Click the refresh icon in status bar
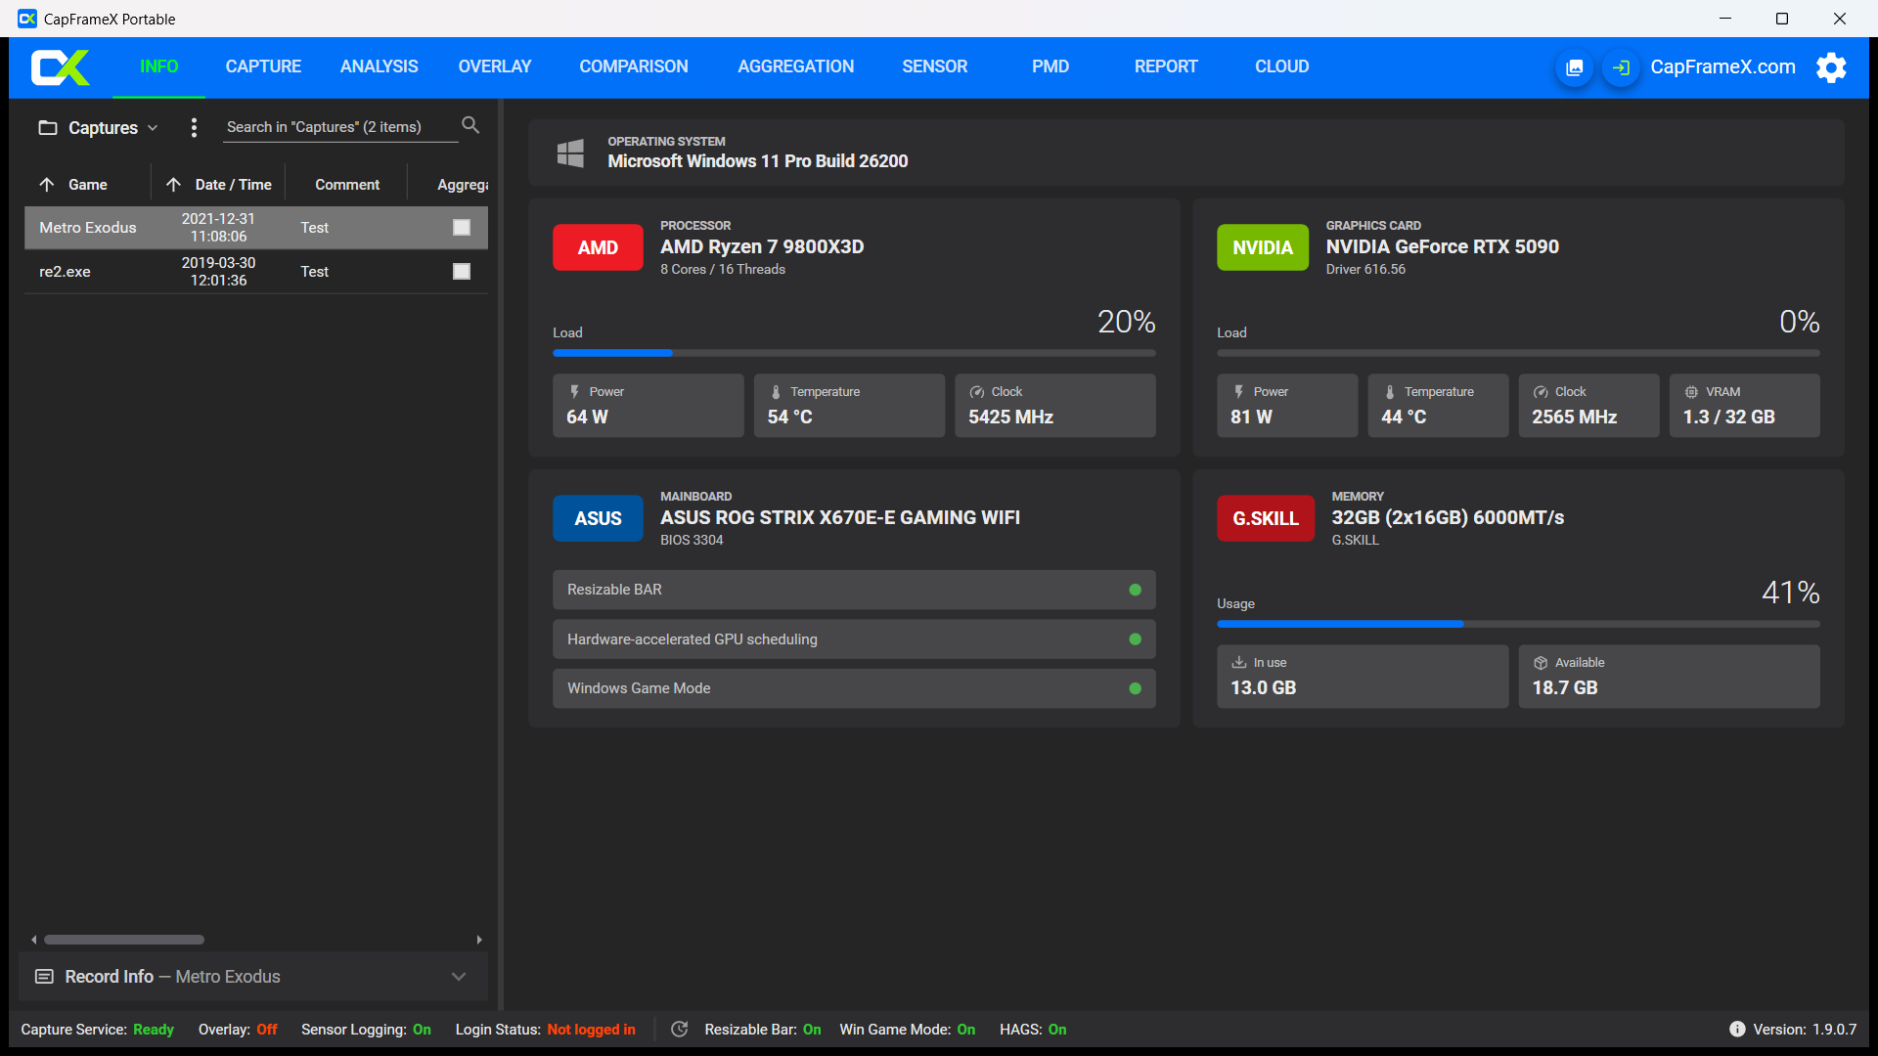The width and height of the screenshot is (1878, 1056). pos(680,1029)
